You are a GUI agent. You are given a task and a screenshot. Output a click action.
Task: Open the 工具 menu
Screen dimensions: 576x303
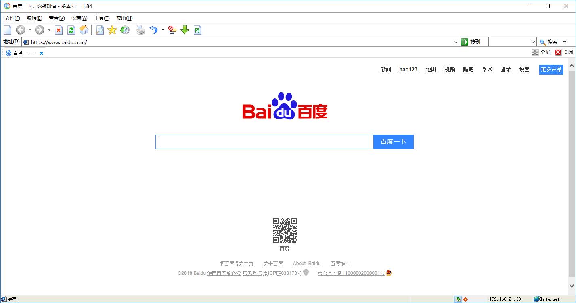tap(102, 18)
